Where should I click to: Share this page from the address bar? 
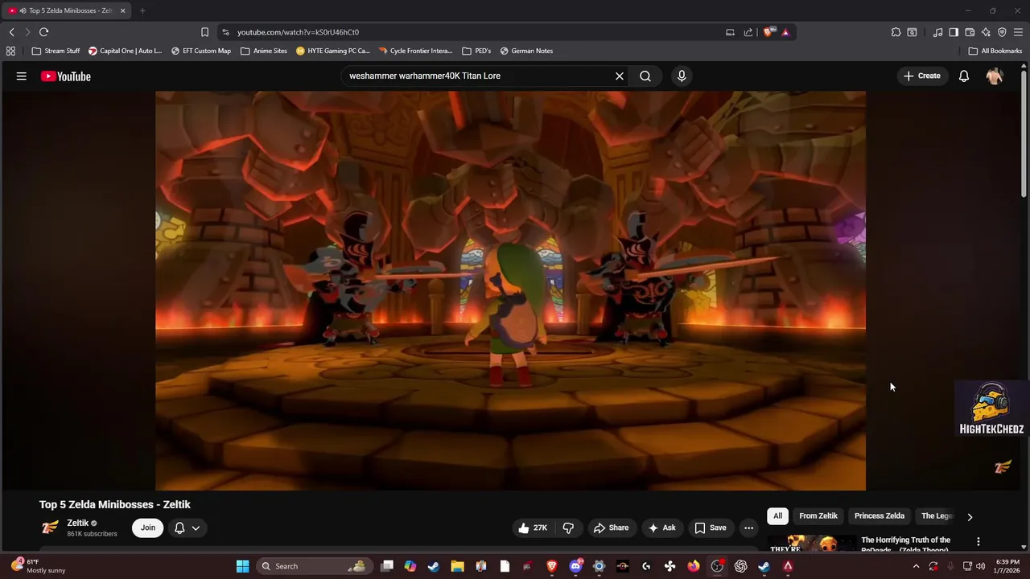coord(748,32)
